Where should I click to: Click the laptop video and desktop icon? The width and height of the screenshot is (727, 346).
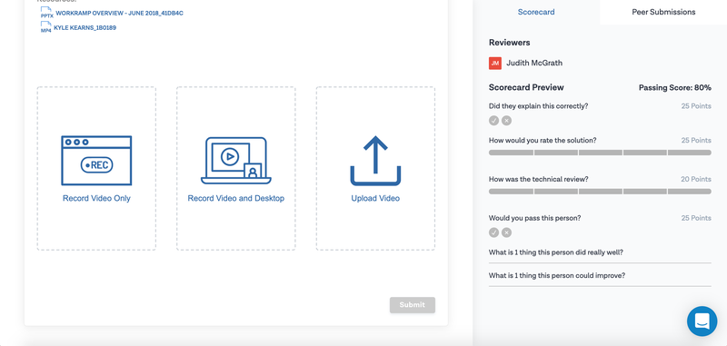click(236, 160)
